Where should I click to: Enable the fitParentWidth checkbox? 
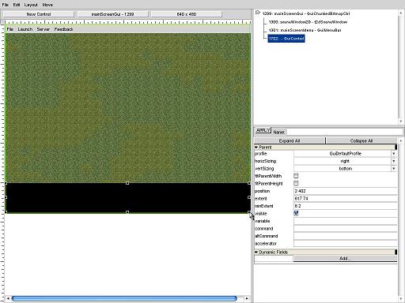[296, 176]
